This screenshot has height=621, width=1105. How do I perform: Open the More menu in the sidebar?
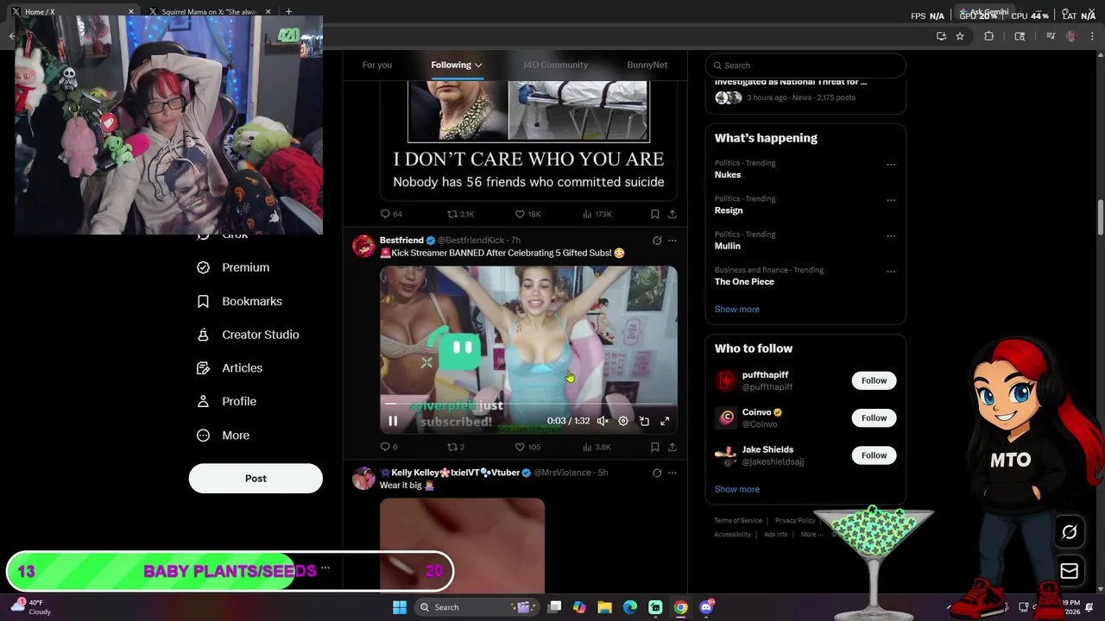(x=223, y=436)
